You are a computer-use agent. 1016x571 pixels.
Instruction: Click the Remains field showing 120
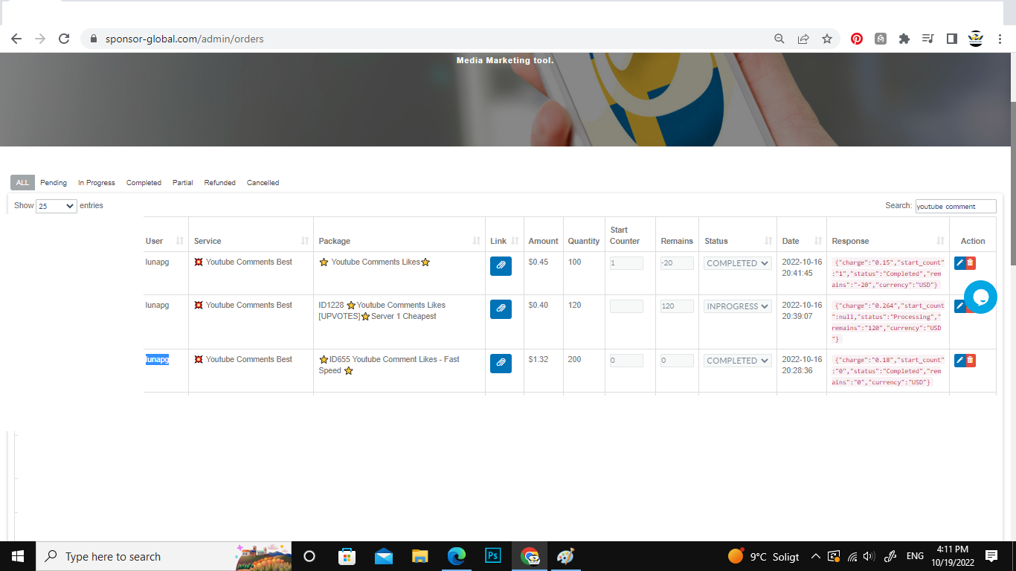[x=677, y=306]
